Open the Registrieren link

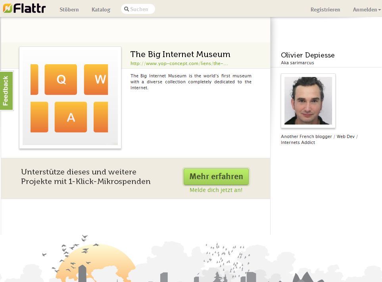click(x=325, y=10)
